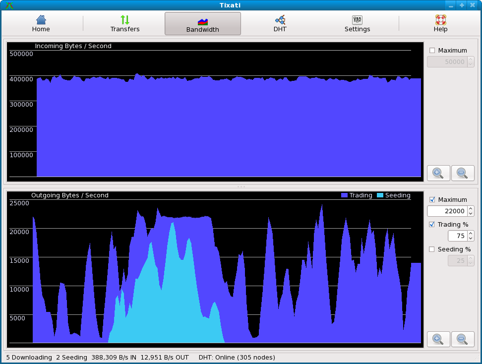The width and height of the screenshot is (482, 364).
Task: Select the Bandwidth tab button
Action: pyautogui.click(x=203, y=24)
